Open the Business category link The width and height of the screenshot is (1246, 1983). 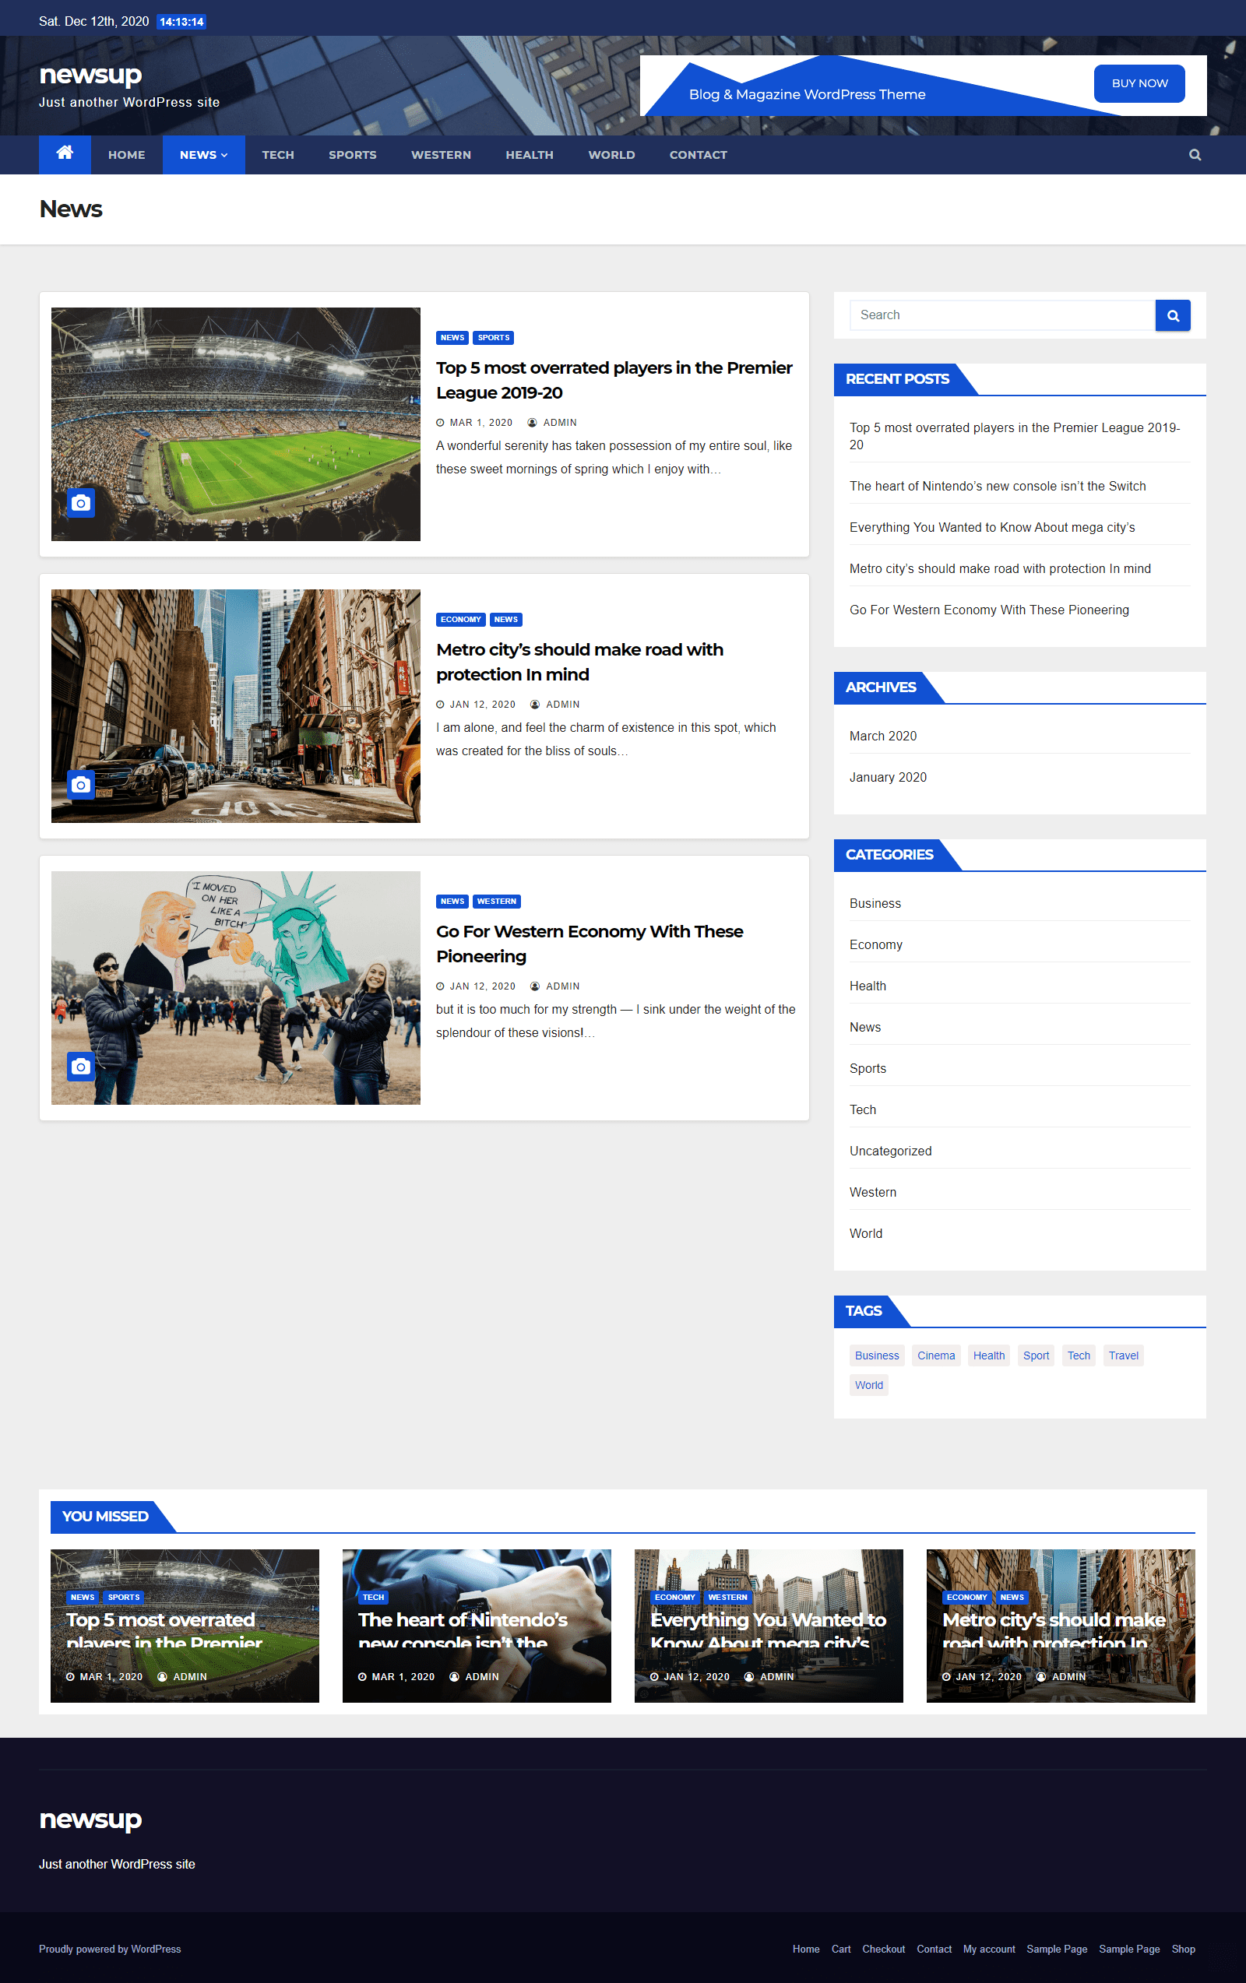click(875, 903)
